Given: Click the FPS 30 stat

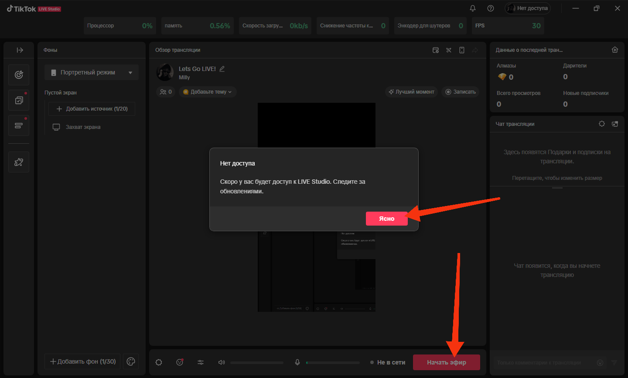Looking at the screenshot, I should [508, 26].
